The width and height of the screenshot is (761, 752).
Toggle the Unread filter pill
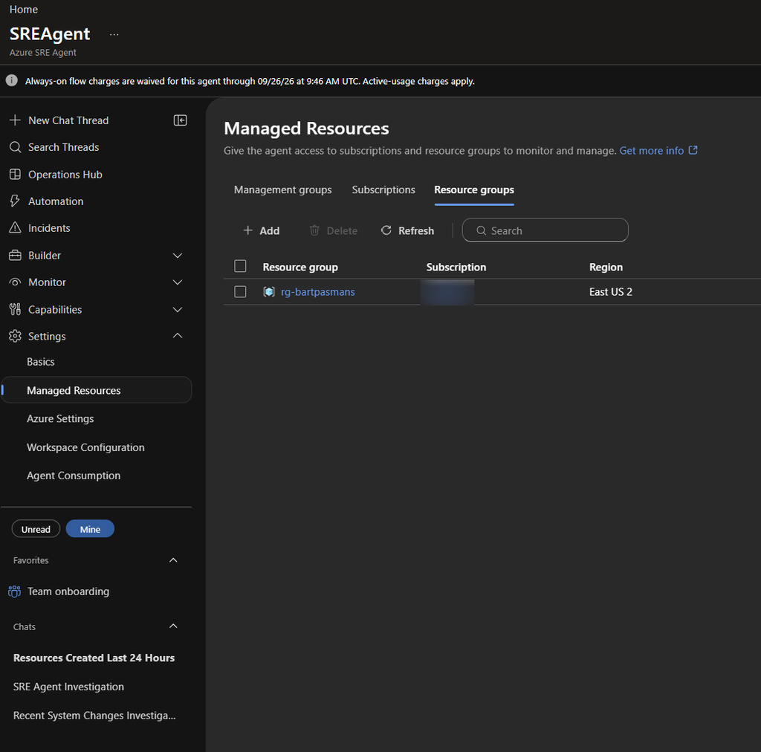tap(36, 529)
